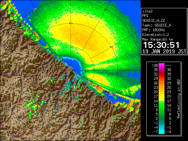The height and width of the screenshot is (141, 188).
Task: Pick the red band in the reflectivity scale
Action: coord(162,74)
